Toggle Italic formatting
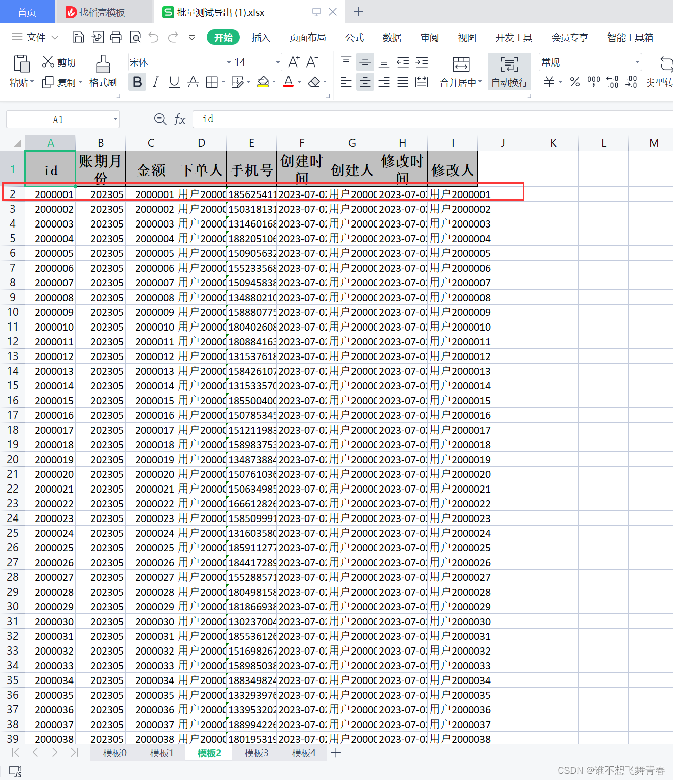 (156, 82)
